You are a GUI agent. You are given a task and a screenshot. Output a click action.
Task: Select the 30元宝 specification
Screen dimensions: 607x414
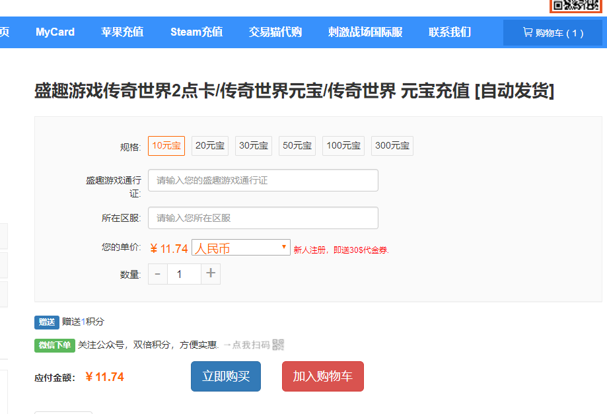(x=254, y=146)
